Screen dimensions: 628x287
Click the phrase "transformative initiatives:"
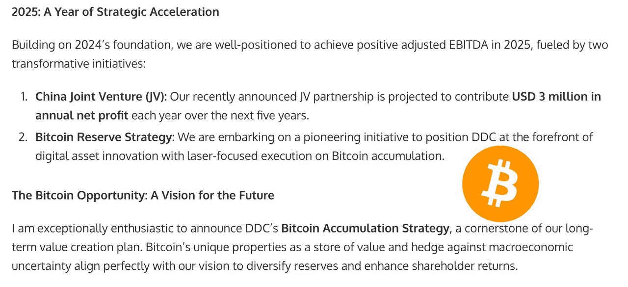point(79,64)
